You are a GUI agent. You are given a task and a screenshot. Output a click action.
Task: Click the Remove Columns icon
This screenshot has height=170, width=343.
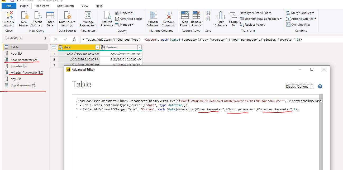pos(168,15)
